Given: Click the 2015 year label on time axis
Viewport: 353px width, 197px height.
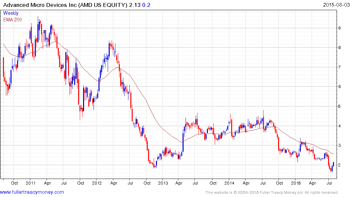Looking at the screenshot, I should point(296,183).
